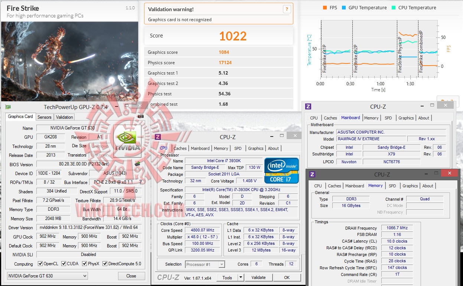Viewport: 463px width, 286px height.
Task: Open the NVIDIA GeForce GT 630 card dropdown
Action: [48, 276]
